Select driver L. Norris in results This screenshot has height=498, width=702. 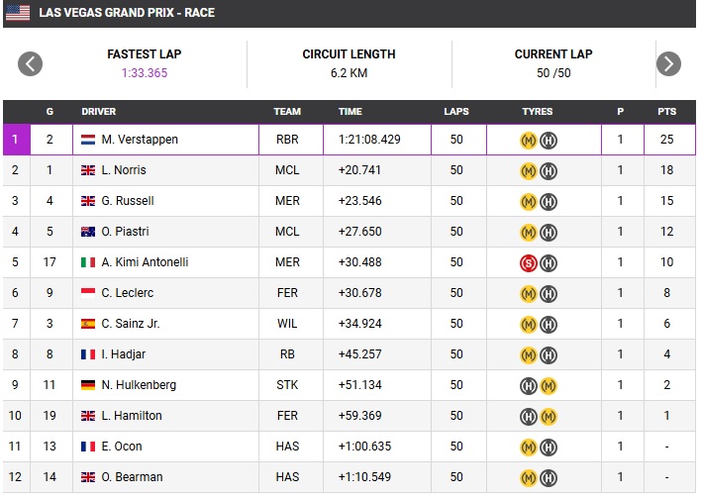point(124,170)
